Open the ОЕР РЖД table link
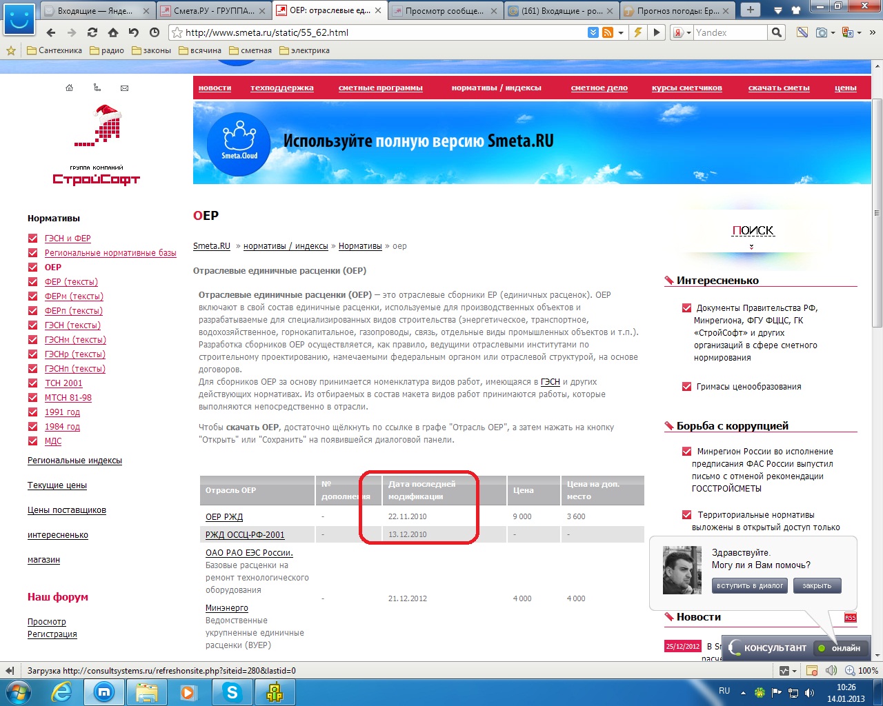 point(224,516)
